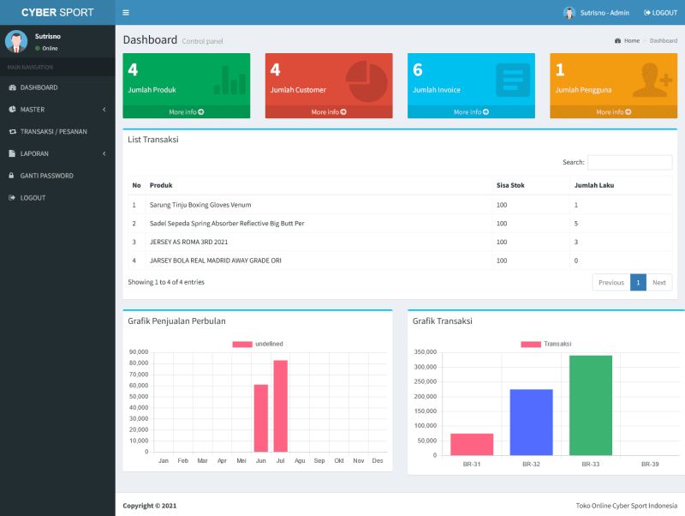Toggle the 'undefined' legend swatch

click(x=242, y=345)
